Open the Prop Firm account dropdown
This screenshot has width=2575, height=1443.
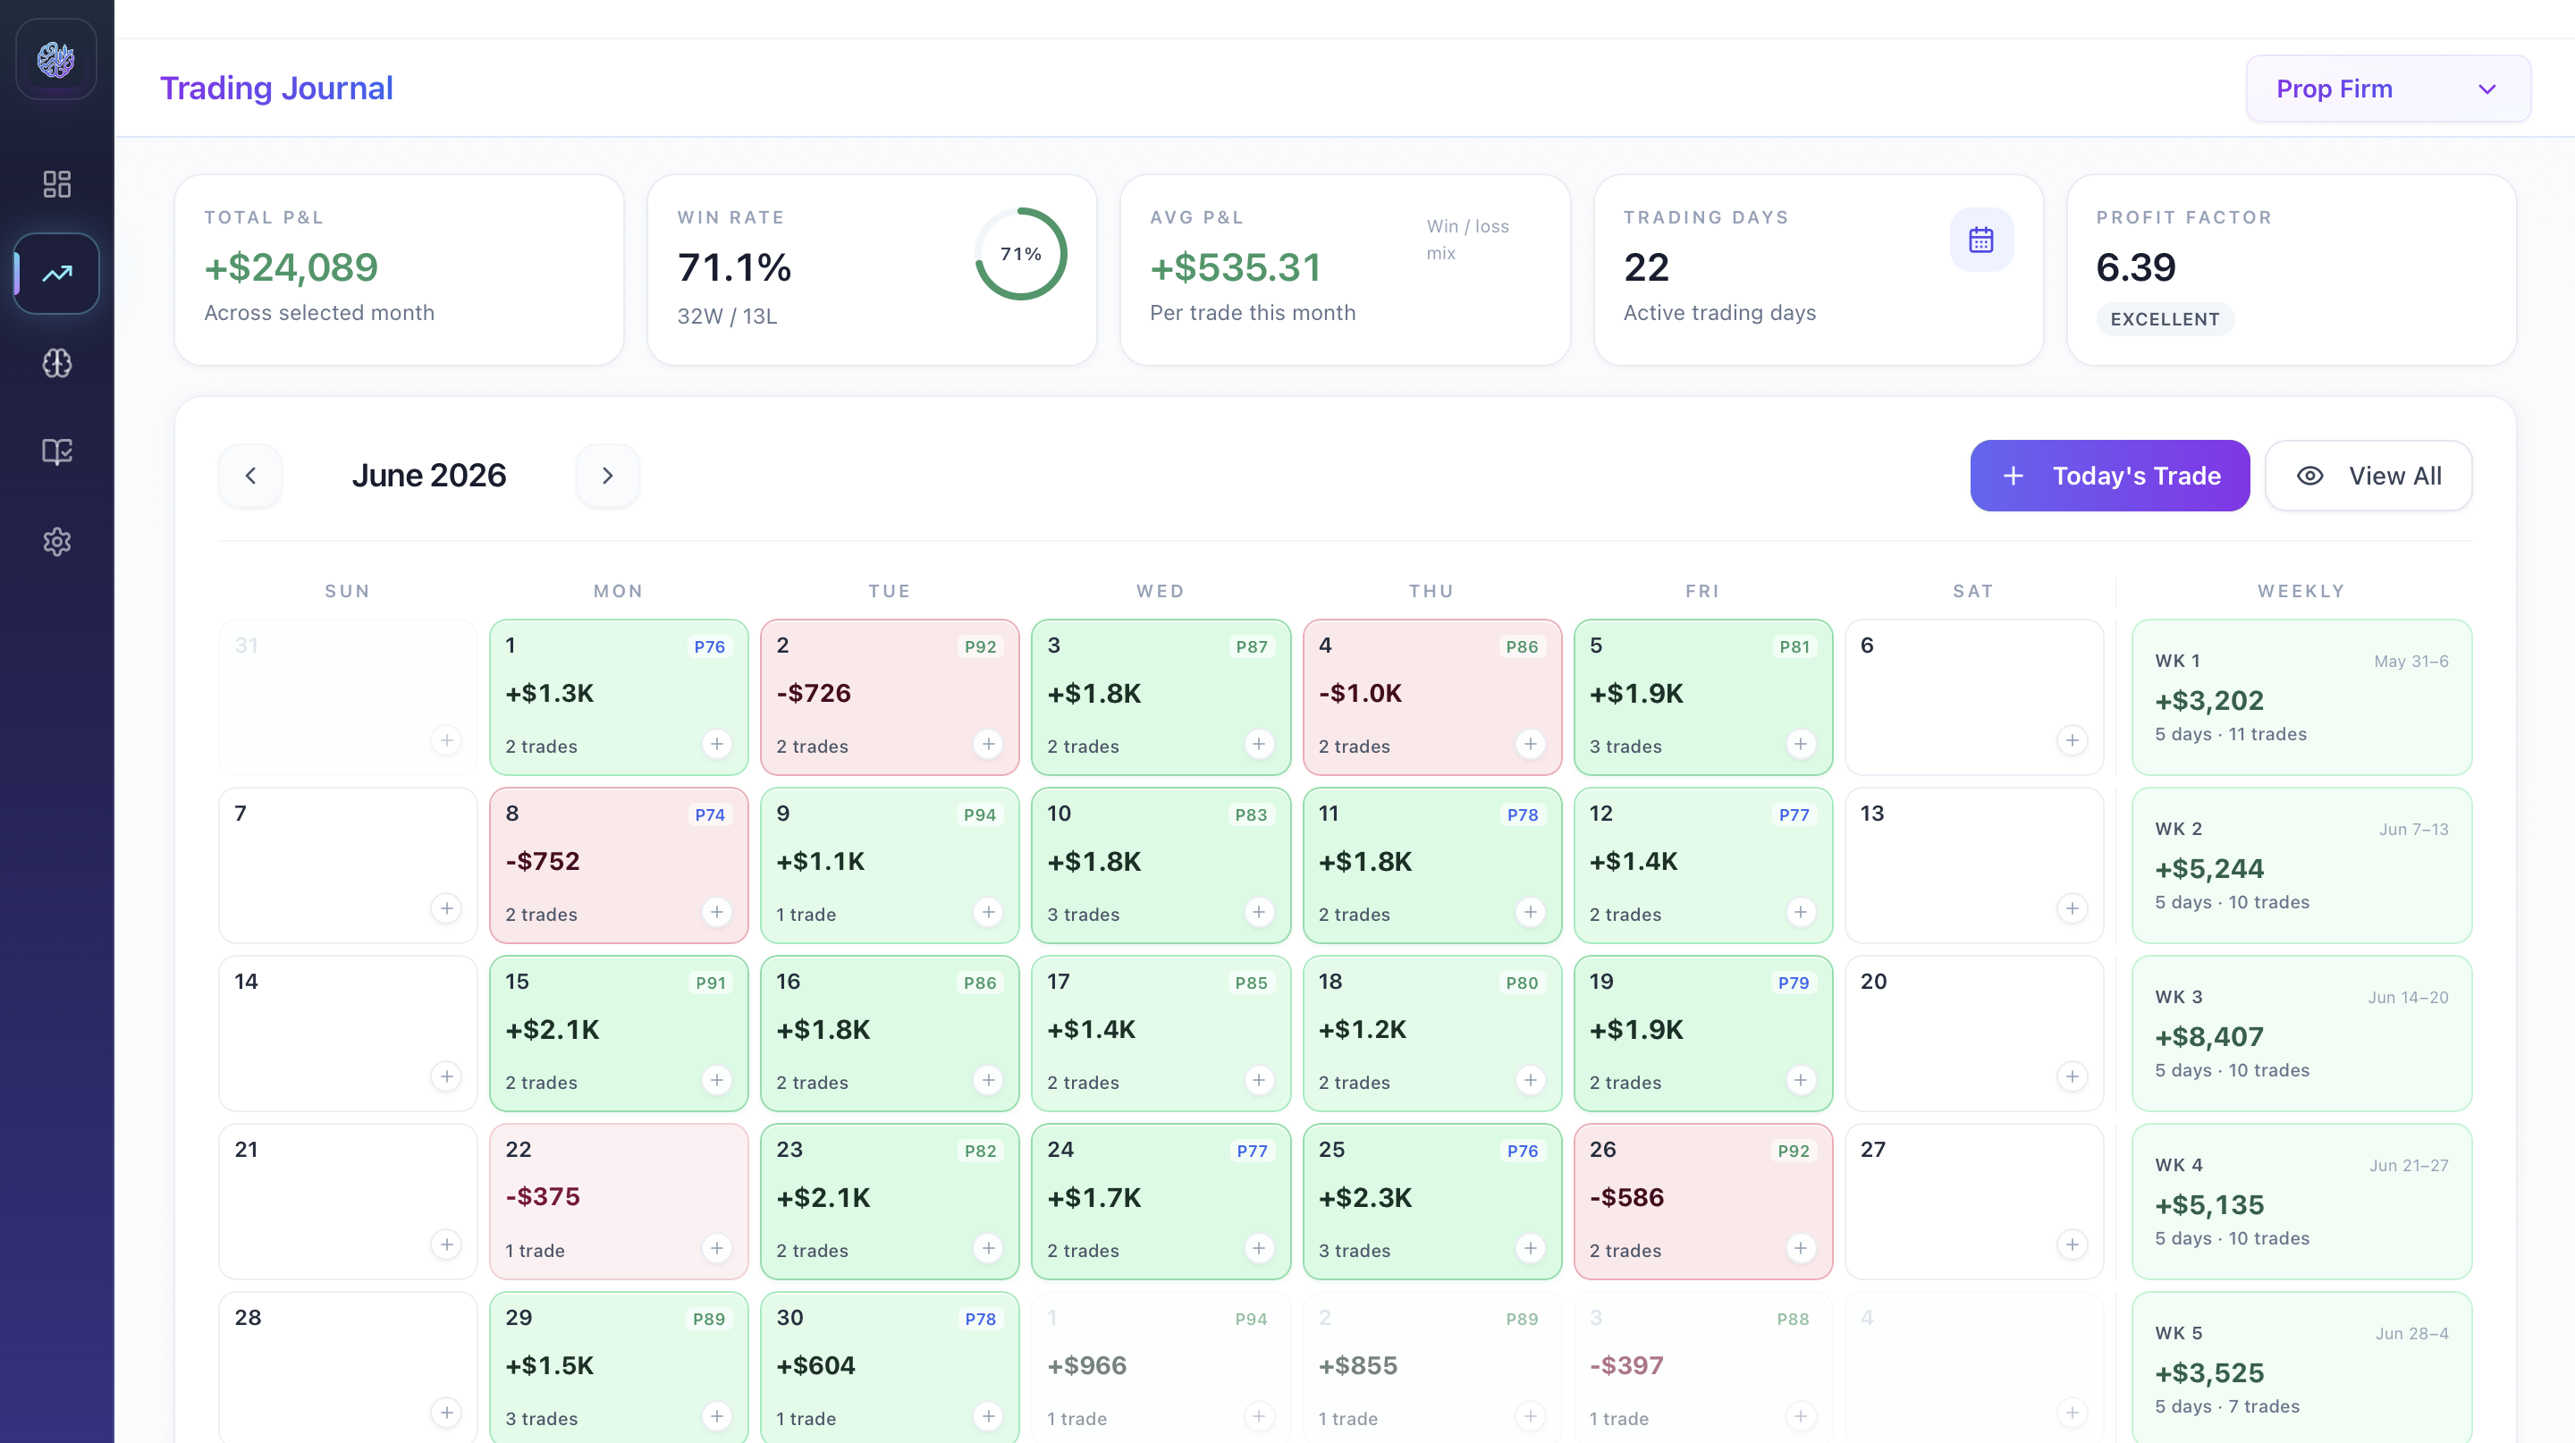2388,89
